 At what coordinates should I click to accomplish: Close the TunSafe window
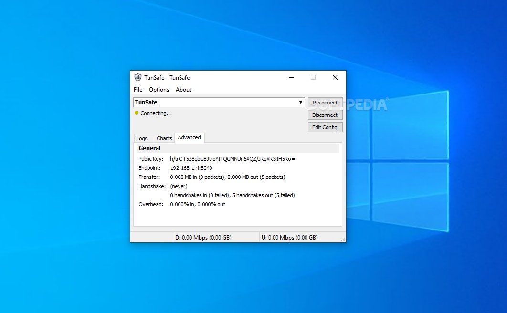click(x=335, y=77)
